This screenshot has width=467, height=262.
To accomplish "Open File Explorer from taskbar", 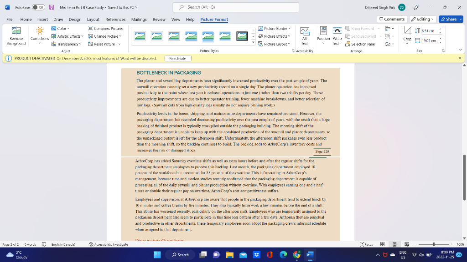I will pos(230,255).
